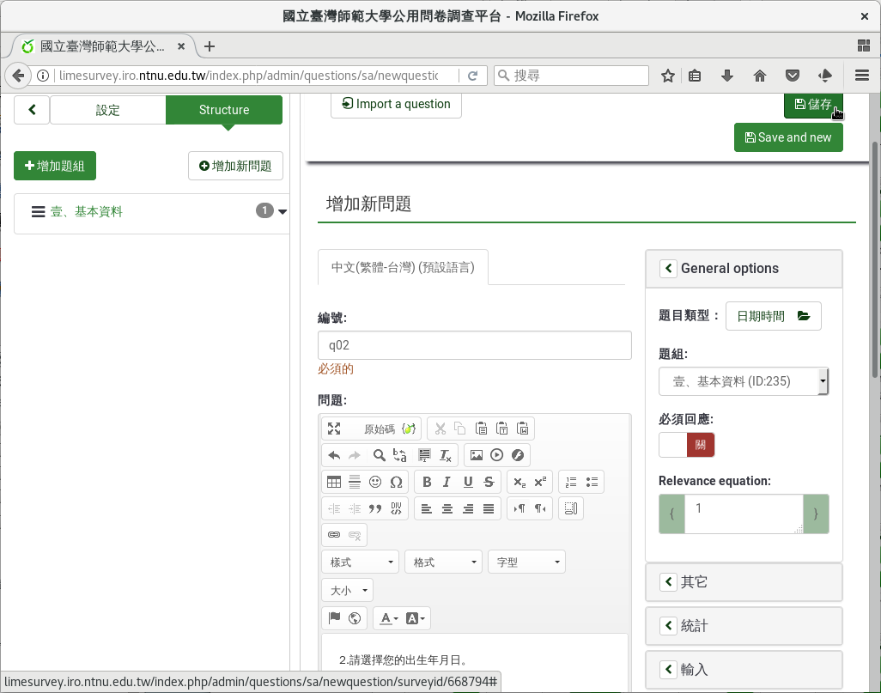Maximize the editor with the fullscreen icon
This screenshot has height=693, width=881.
coord(334,429)
